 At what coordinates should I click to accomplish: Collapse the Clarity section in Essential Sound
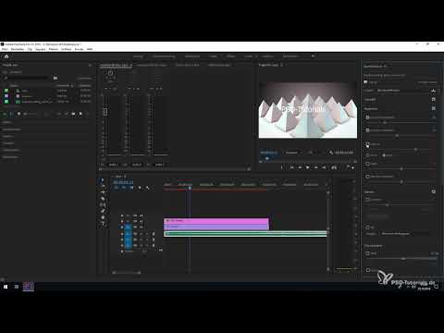click(x=369, y=192)
